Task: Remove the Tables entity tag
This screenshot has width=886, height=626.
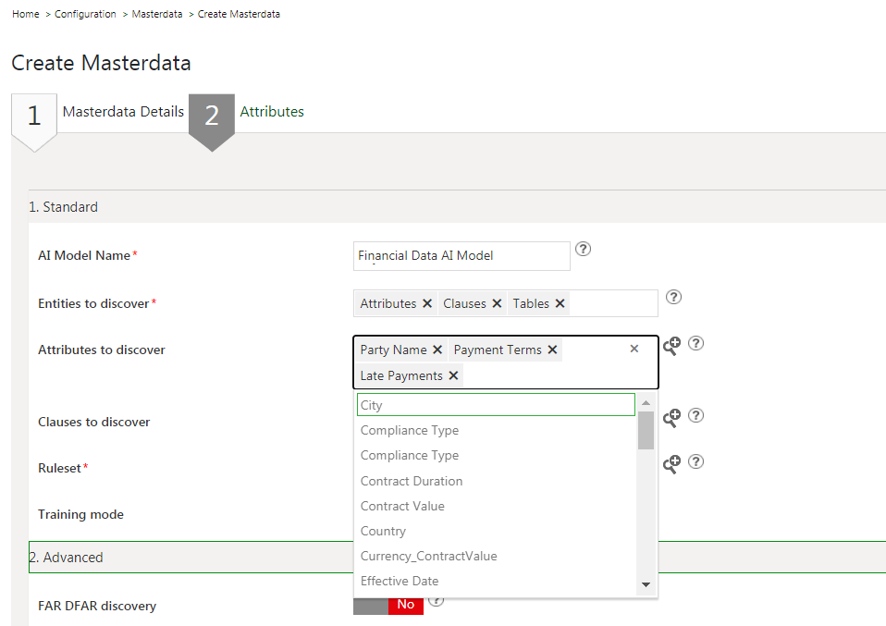Action: click(x=560, y=303)
